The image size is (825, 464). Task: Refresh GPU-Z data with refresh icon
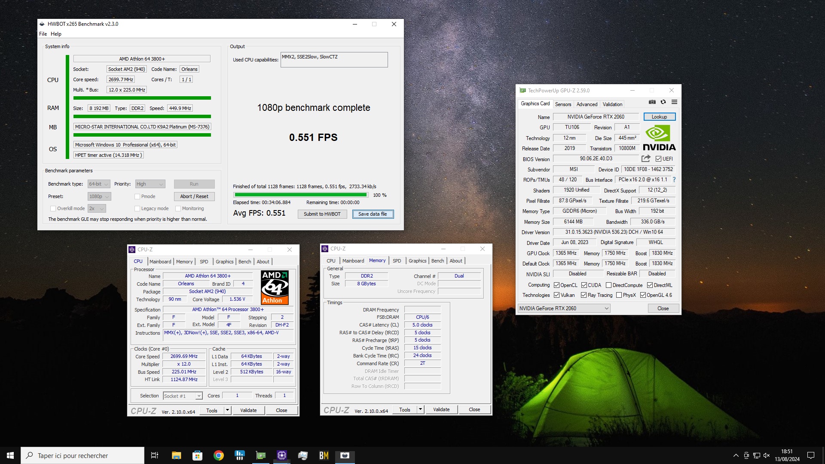[x=663, y=102]
